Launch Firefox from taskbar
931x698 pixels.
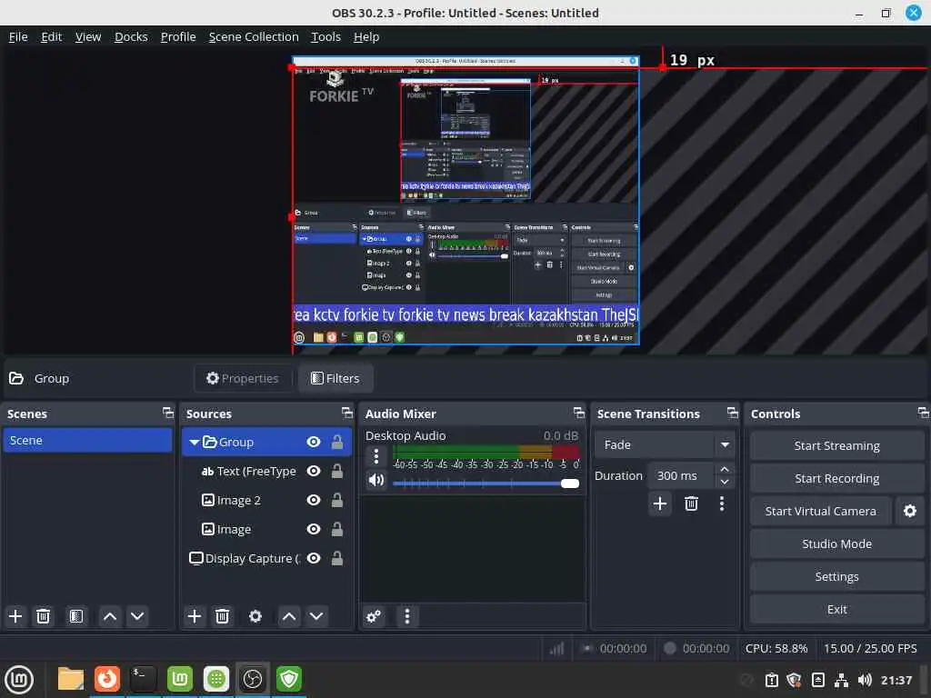107,679
